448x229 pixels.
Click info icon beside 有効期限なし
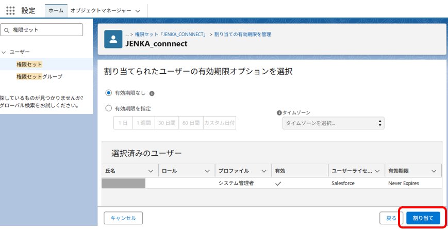152,93
